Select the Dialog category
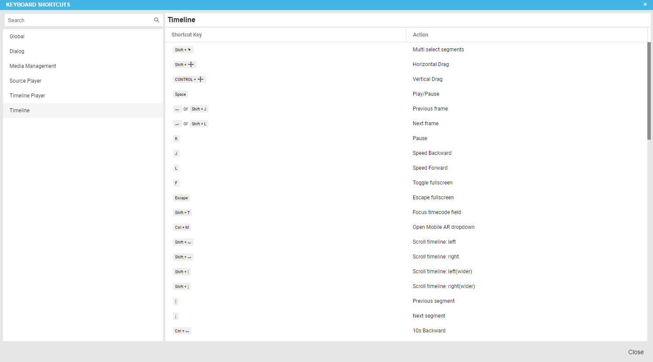Viewport: 653px width, 362px height. tap(17, 51)
